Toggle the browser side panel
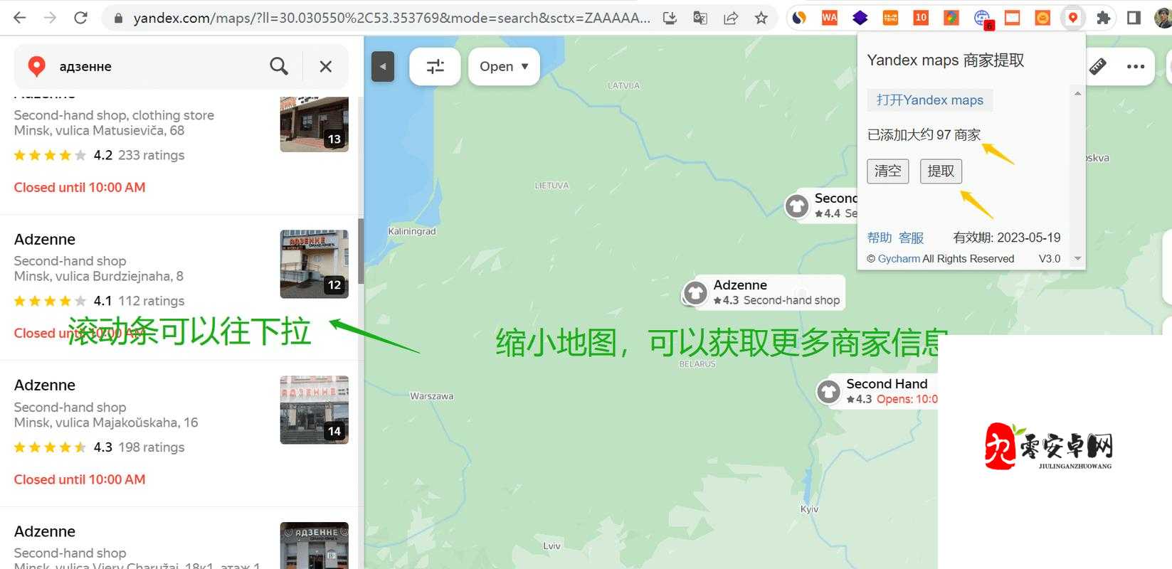1172x569 pixels. 1134,18
